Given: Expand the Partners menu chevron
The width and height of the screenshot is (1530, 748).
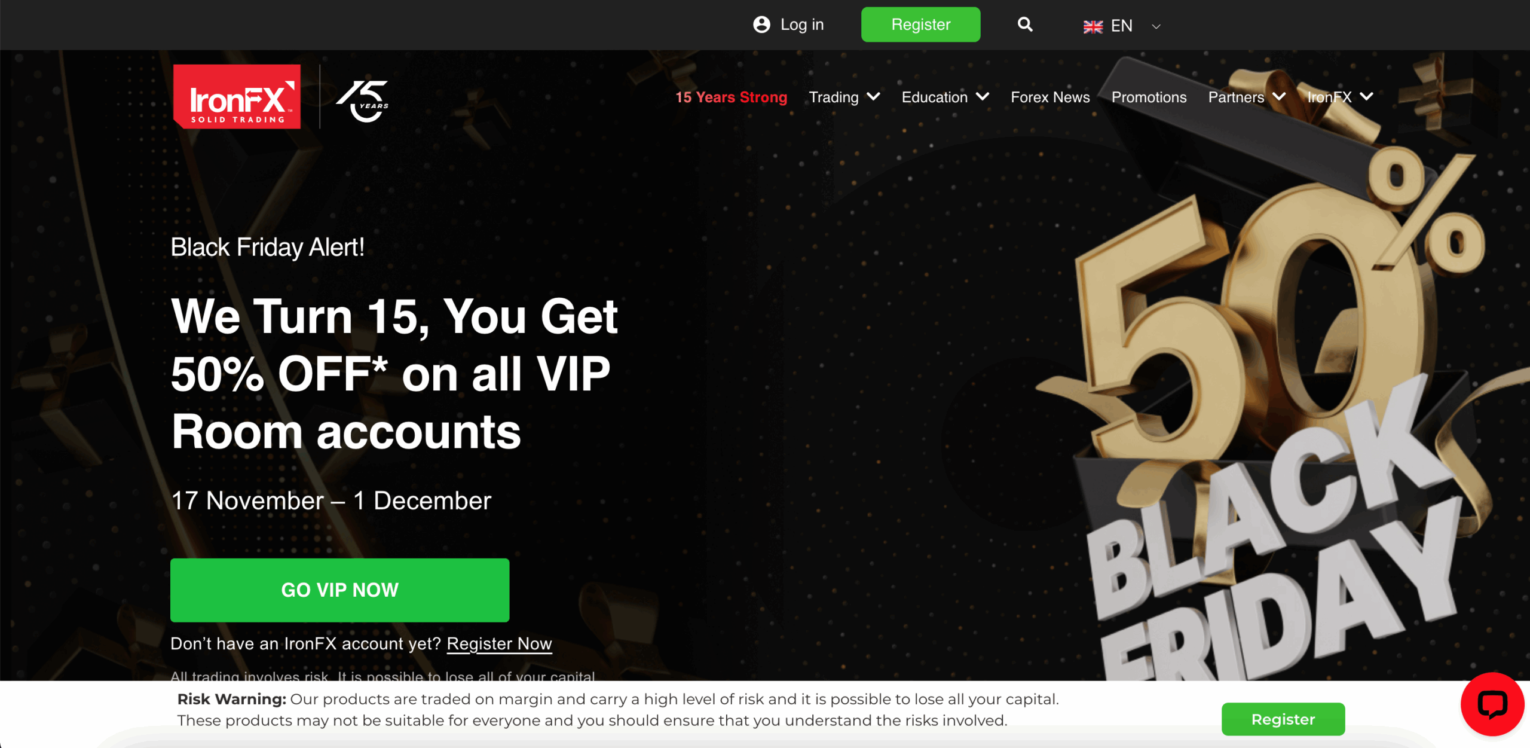Looking at the screenshot, I should point(1279,97).
